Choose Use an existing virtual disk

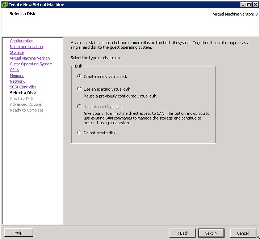point(80,89)
